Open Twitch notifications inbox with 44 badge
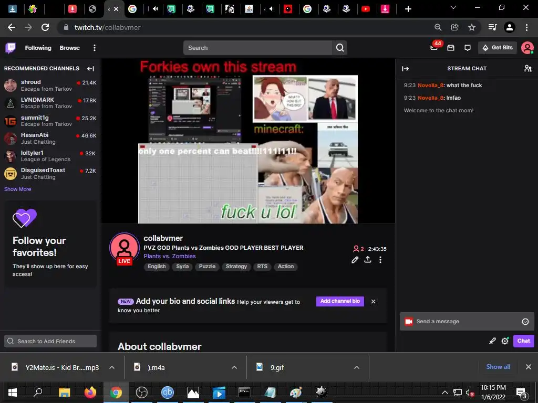Image resolution: width=538 pixels, height=403 pixels. [434, 48]
